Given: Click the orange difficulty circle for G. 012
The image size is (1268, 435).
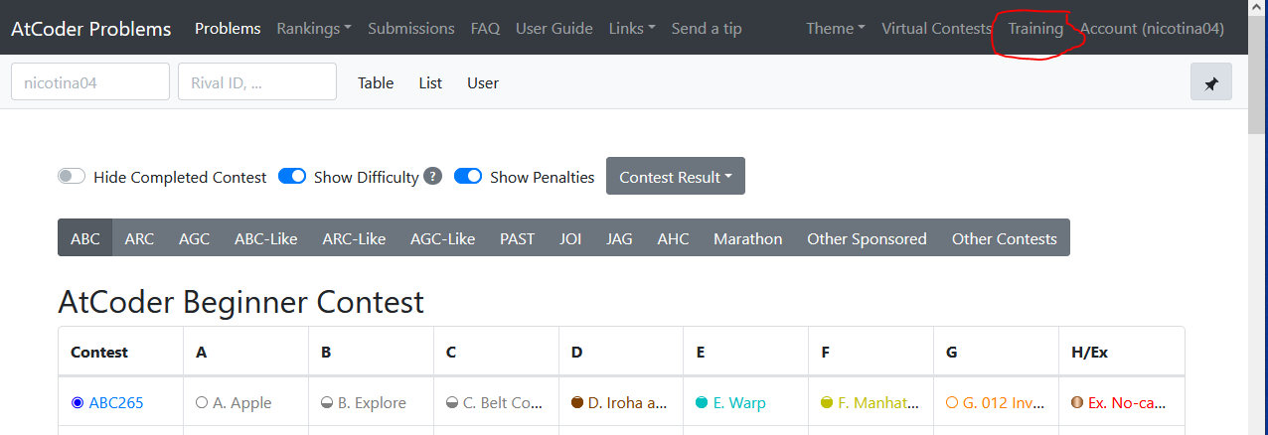Looking at the screenshot, I should 952,403.
